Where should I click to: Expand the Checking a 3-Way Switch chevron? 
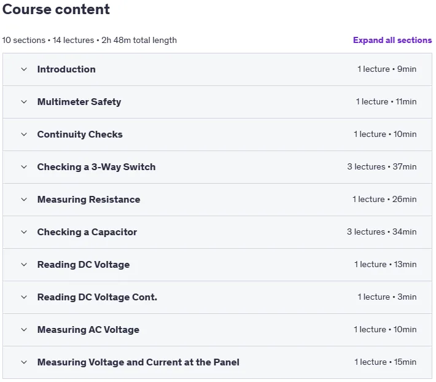pyautogui.click(x=24, y=167)
